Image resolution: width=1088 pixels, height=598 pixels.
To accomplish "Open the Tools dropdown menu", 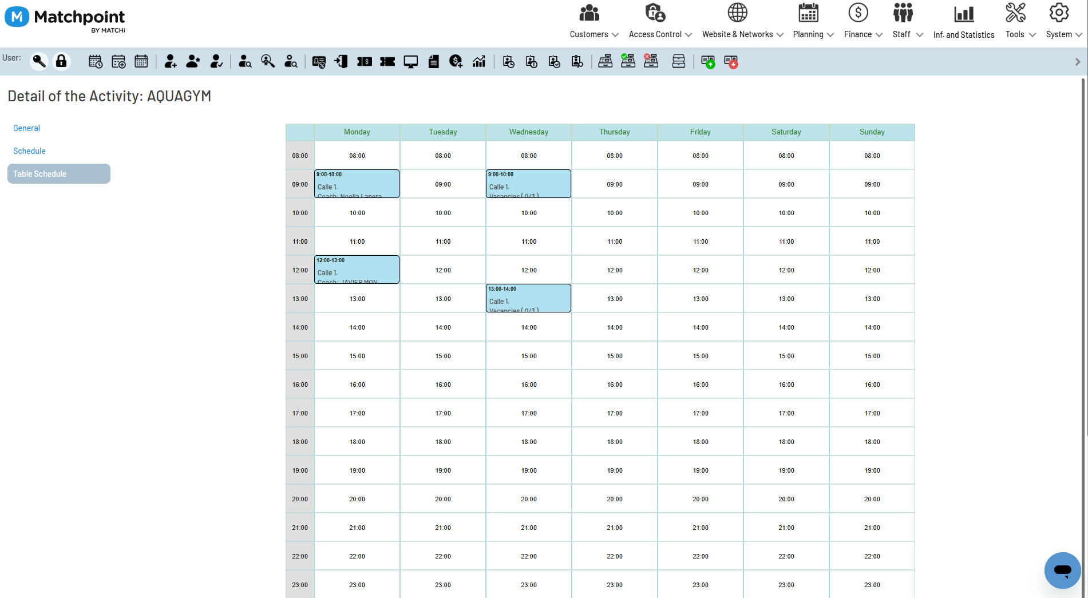I will (1020, 22).
